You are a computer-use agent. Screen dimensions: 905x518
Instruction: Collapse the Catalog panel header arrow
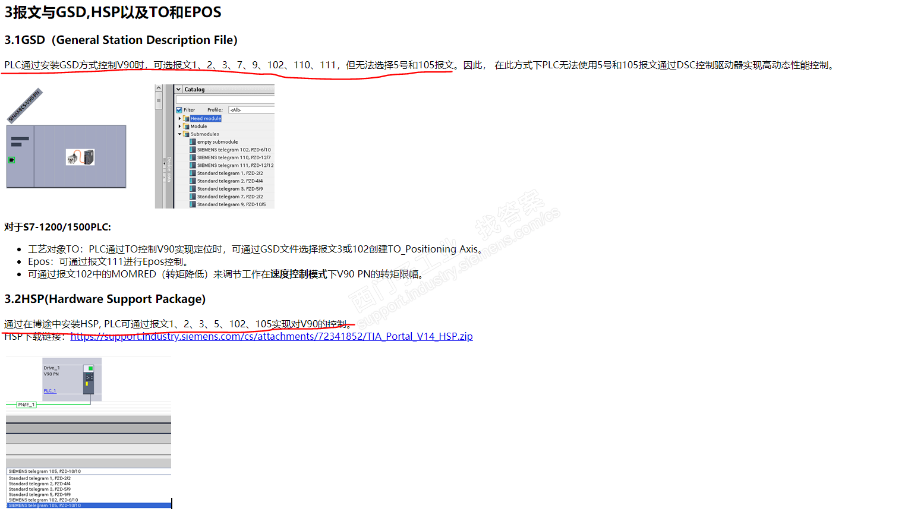coord(178,90)
